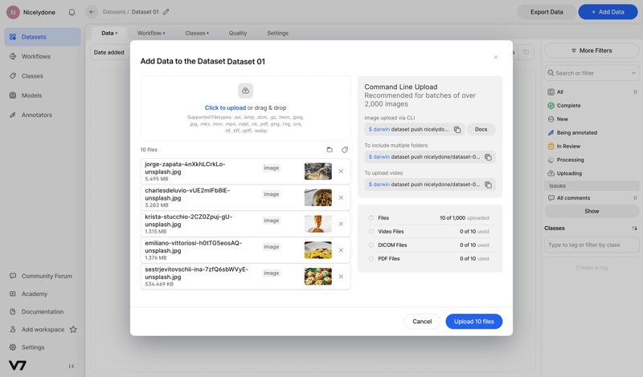
Task: Expand the Search or filter chevron
Action: tap(633, 73)
